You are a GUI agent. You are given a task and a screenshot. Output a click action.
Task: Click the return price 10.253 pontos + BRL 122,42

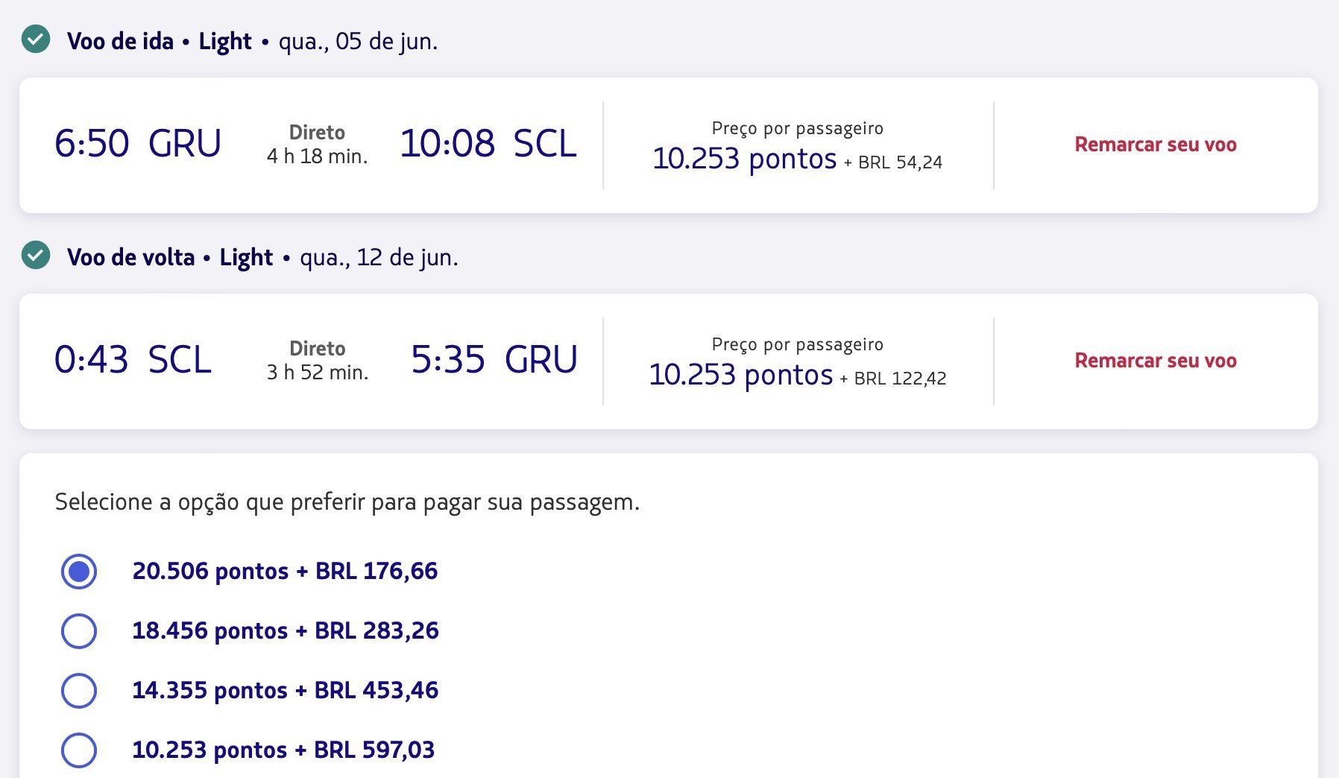(798, 375)
